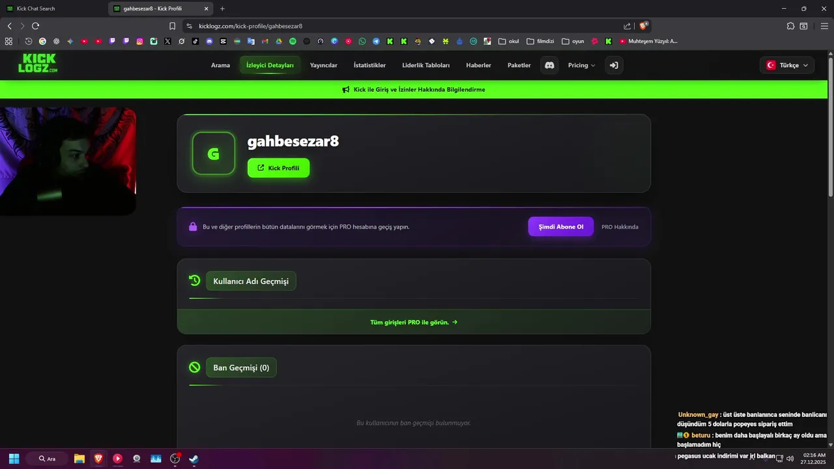Open the oyun bookmarks folder
The height and width of the screenshot is (469, 834).
tap(573, 41)
